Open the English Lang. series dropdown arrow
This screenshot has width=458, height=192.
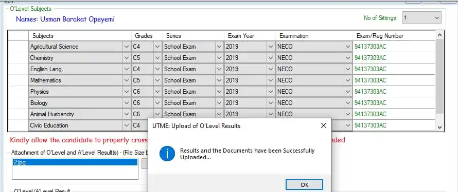(x=219, y=69)
